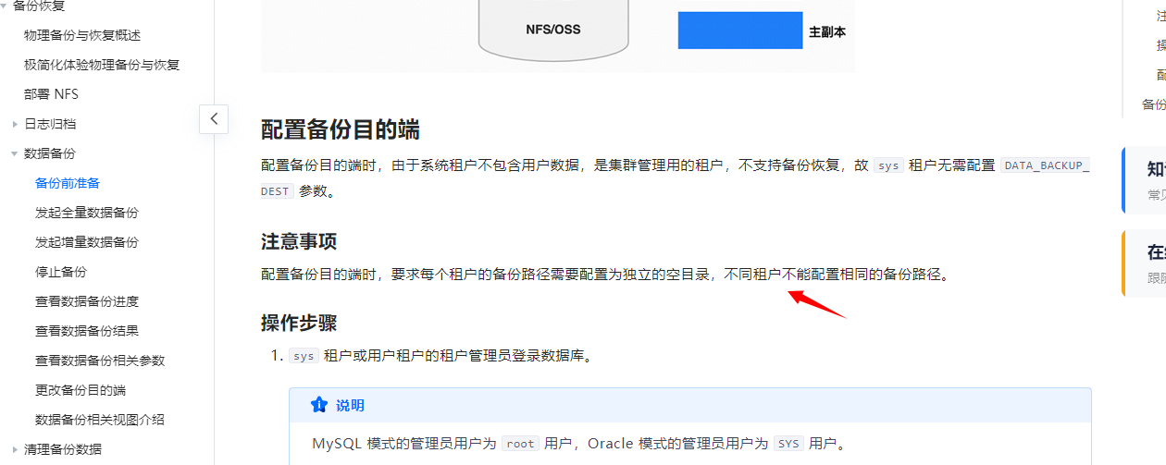Open 查看数据备份进度 page
The image size is (1166, 465).
[x=87, y=301]
